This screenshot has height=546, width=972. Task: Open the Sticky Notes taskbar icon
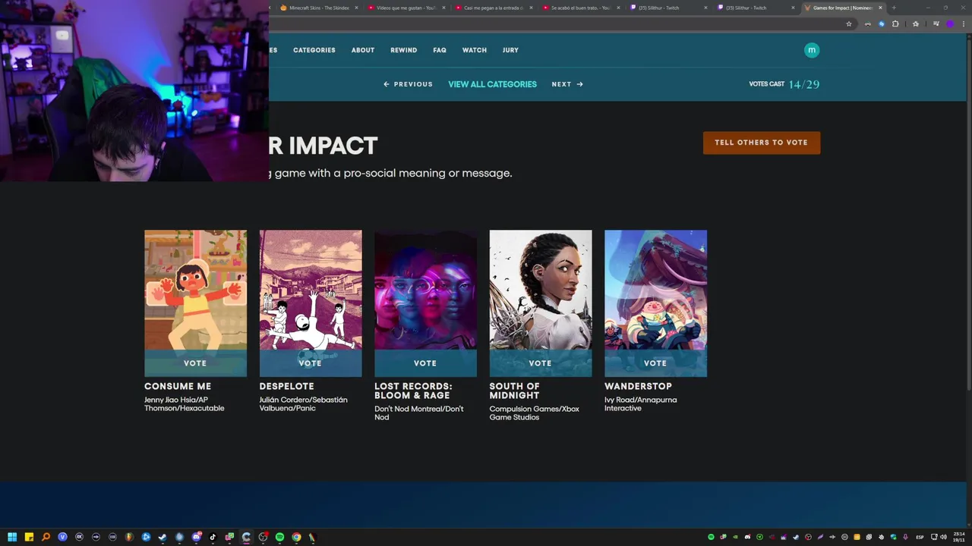29,537
